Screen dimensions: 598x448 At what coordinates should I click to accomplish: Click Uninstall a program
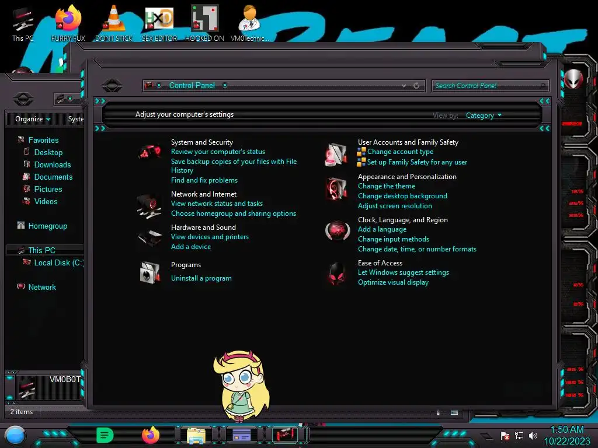pos(201,278)
